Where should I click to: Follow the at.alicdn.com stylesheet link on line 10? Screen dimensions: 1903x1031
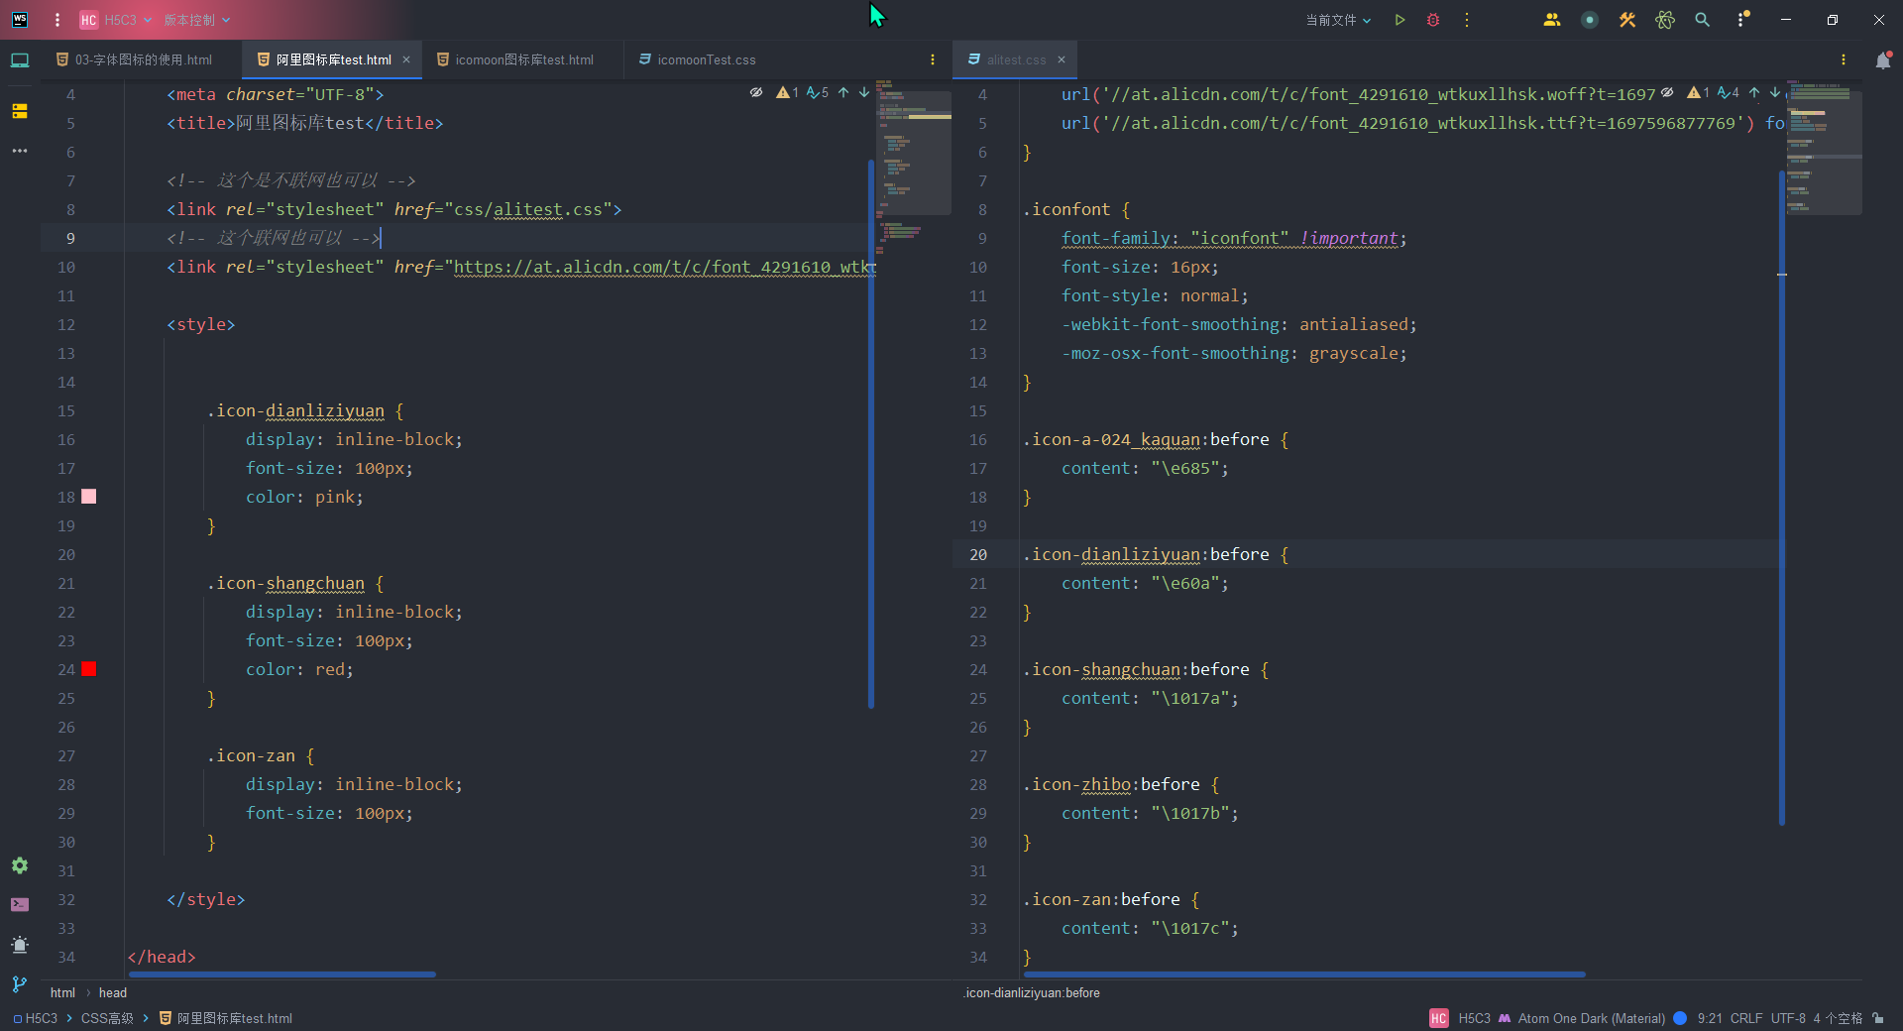coord(665,267)
